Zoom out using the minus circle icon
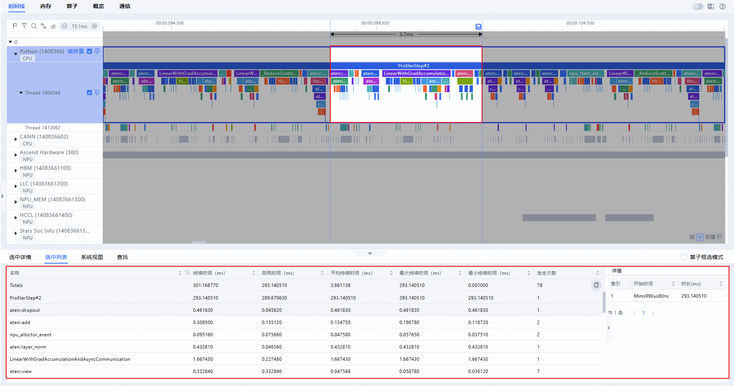Image resolution: width=734 pixels, height=386 pixels. point(65,26)
